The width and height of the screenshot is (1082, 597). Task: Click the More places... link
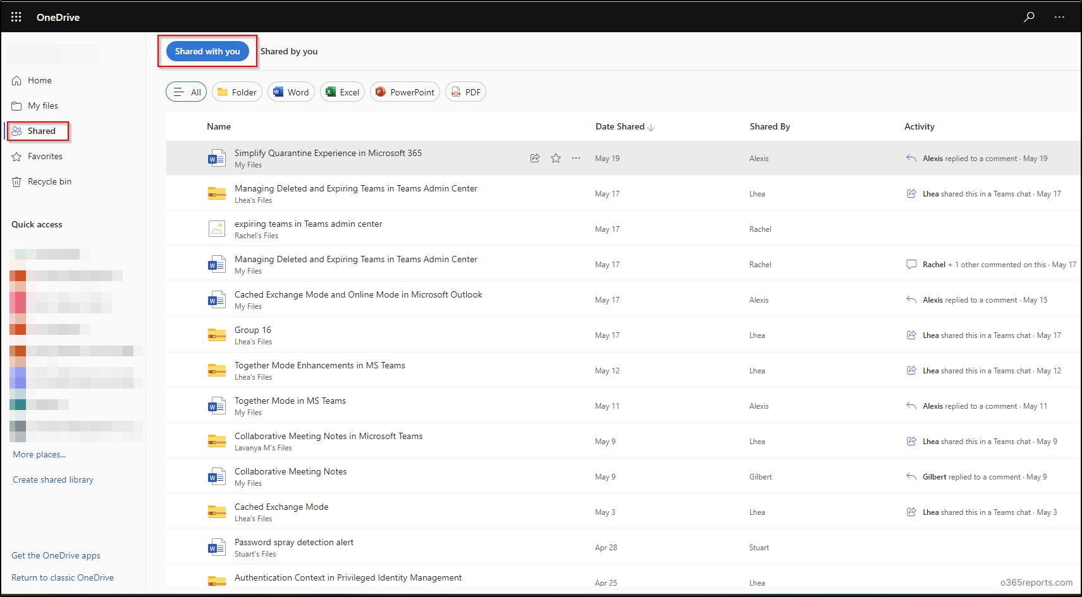coord(39,454)
